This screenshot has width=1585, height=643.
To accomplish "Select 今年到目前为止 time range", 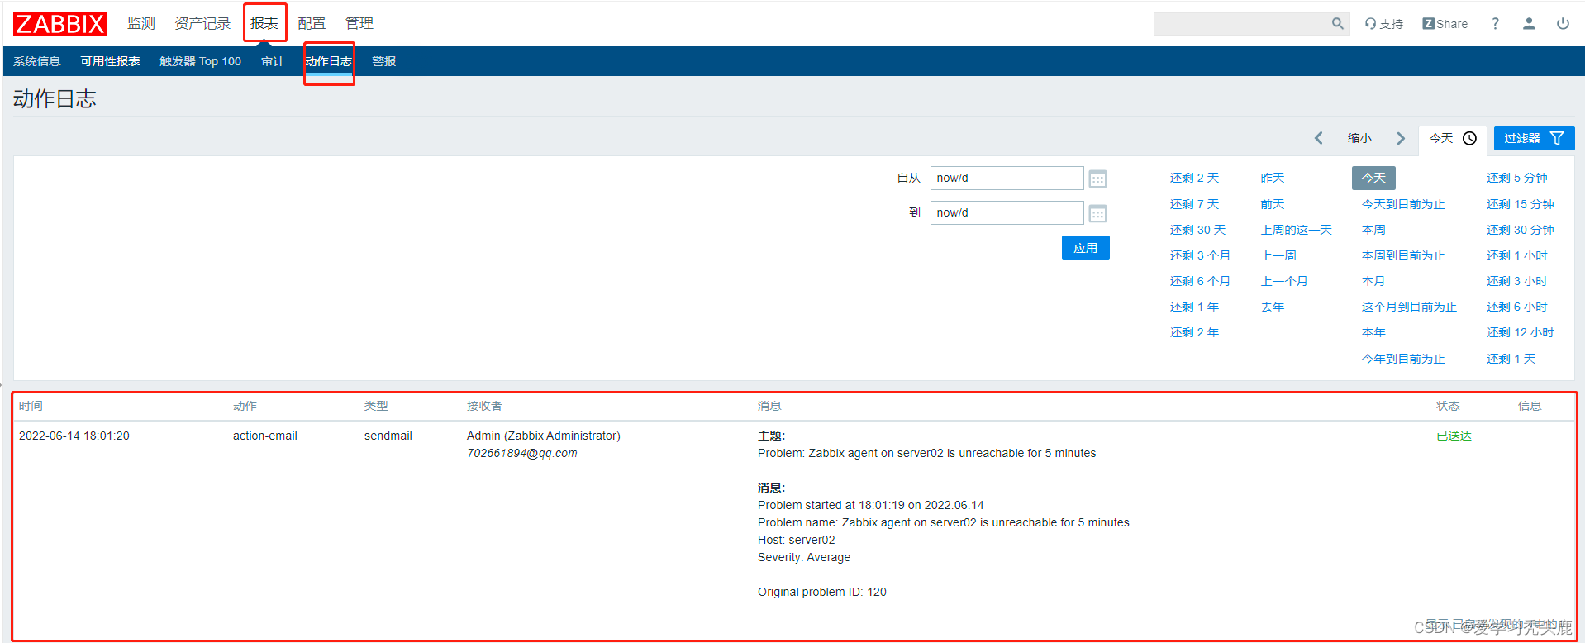I will coord(1403,359).
